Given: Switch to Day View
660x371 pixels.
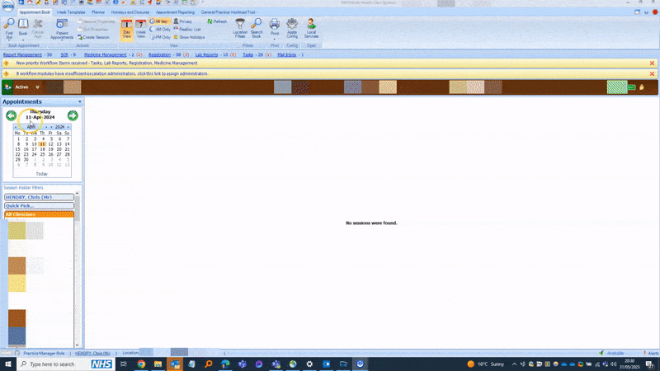Looking at the screenshot, I should [x=126, y=29].
